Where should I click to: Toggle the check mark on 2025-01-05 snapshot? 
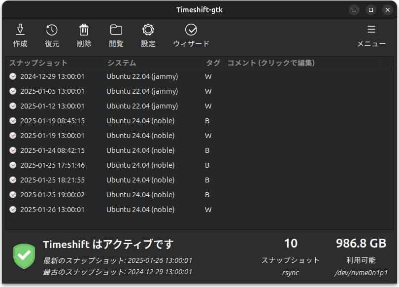(12, 91)
